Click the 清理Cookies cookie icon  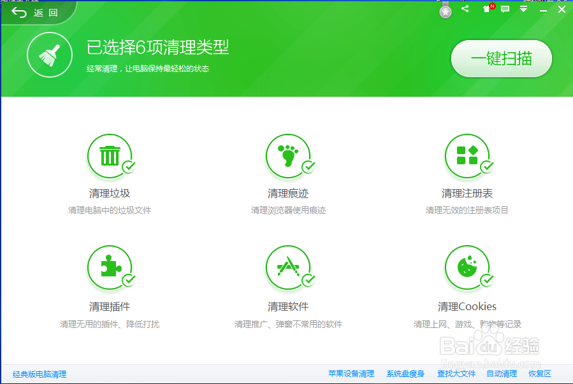point(467,267)
